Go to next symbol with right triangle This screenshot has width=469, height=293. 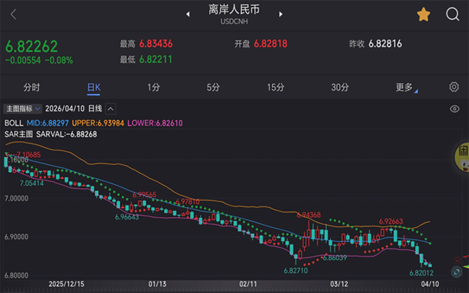[281, 15]
